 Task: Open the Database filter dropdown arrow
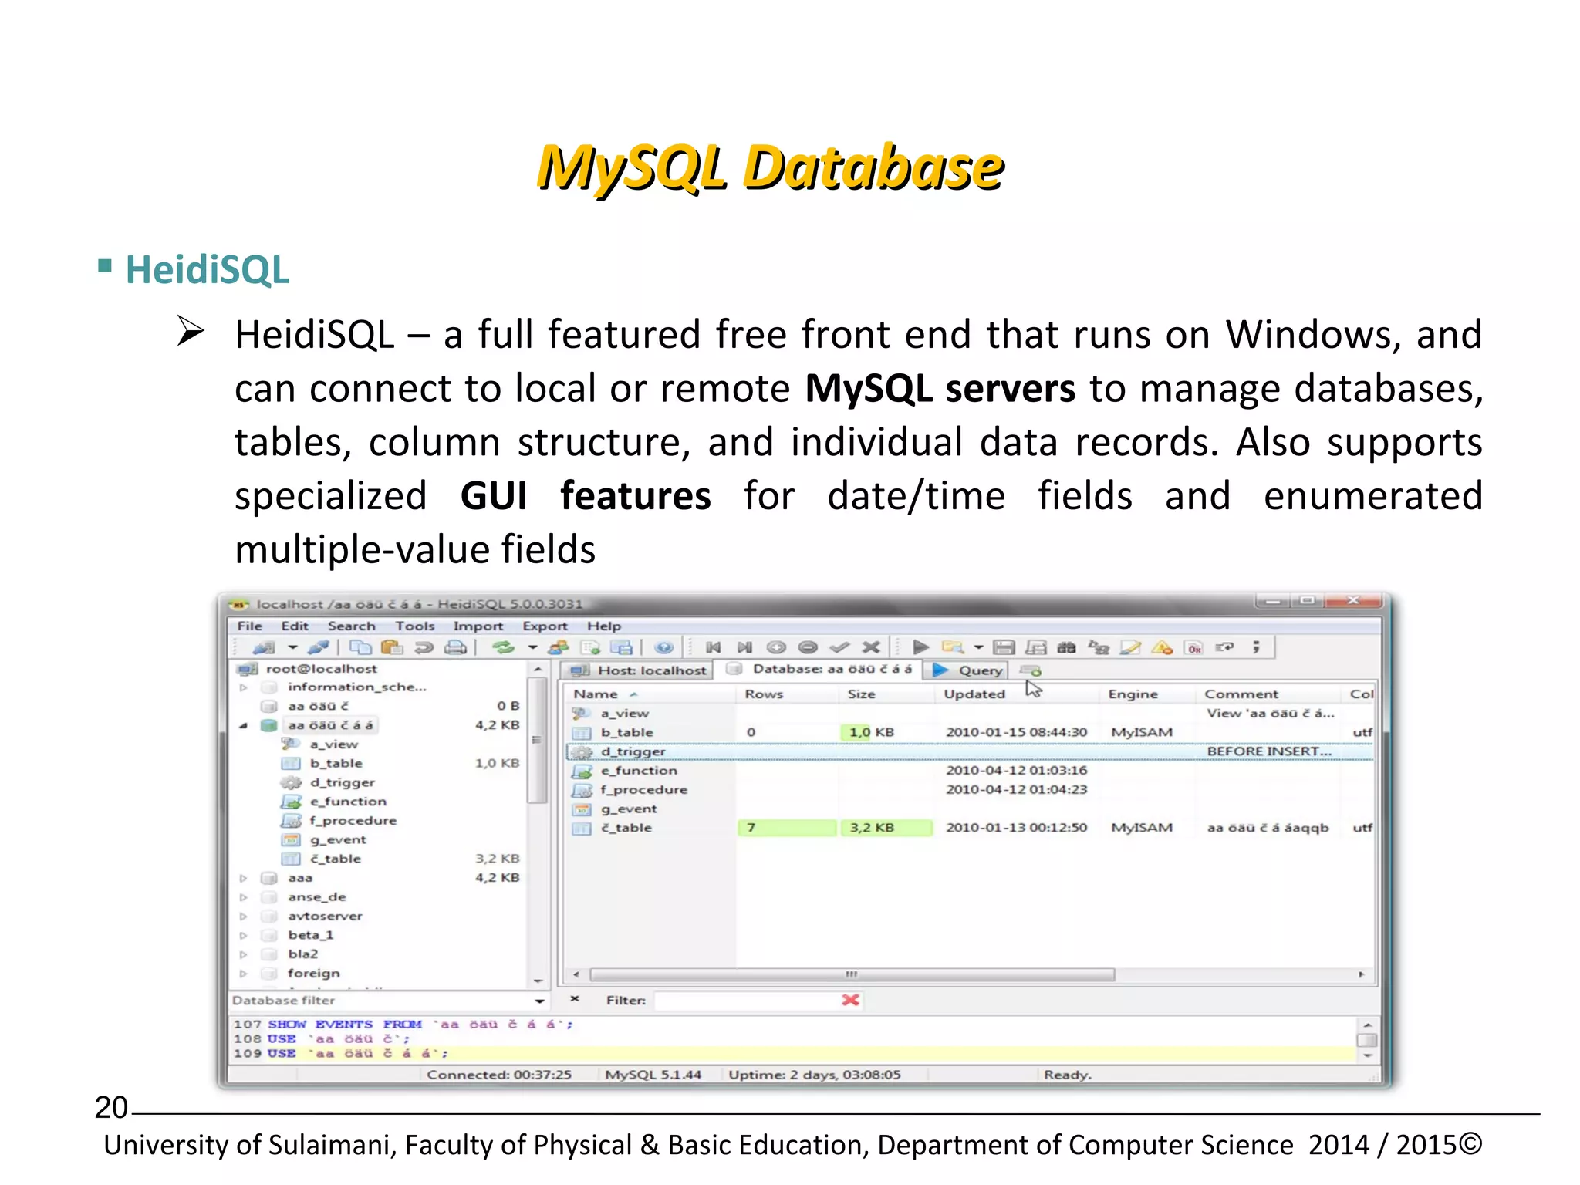point(539,1001)
